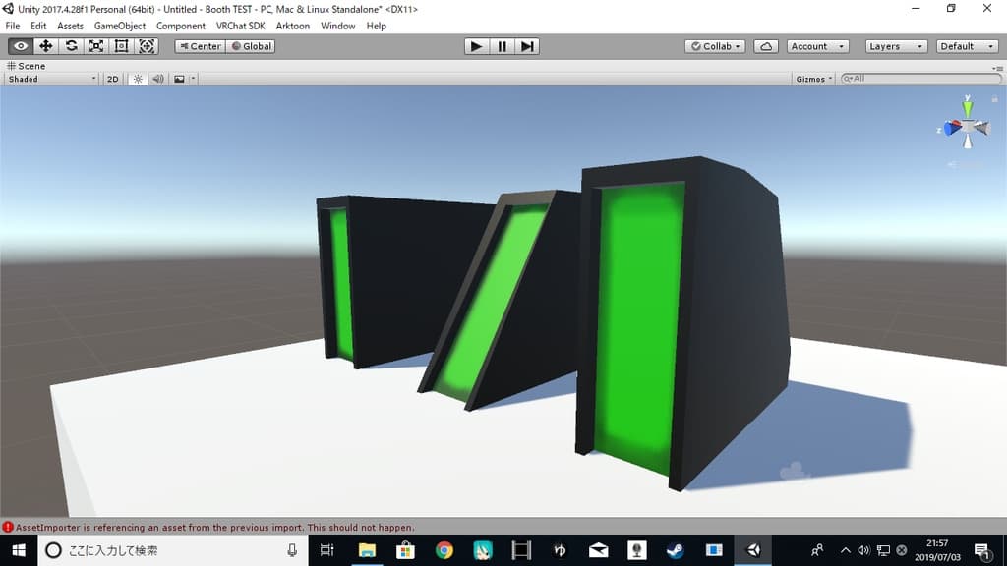Toggle 2D scene view mode
The width and height of the screenshot is (1007, 566).
[113, 79]
